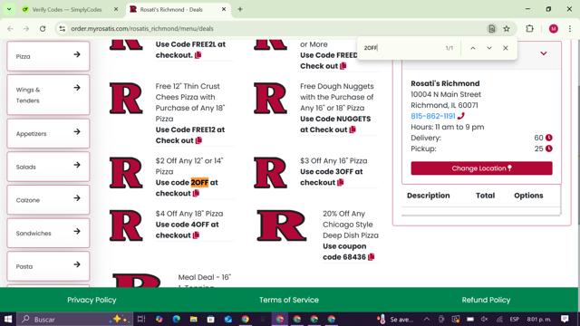The width and height of the screenshot is (580, 326).
Task: Copy the 4OFF code using copy icon
Action: point(196,235)
